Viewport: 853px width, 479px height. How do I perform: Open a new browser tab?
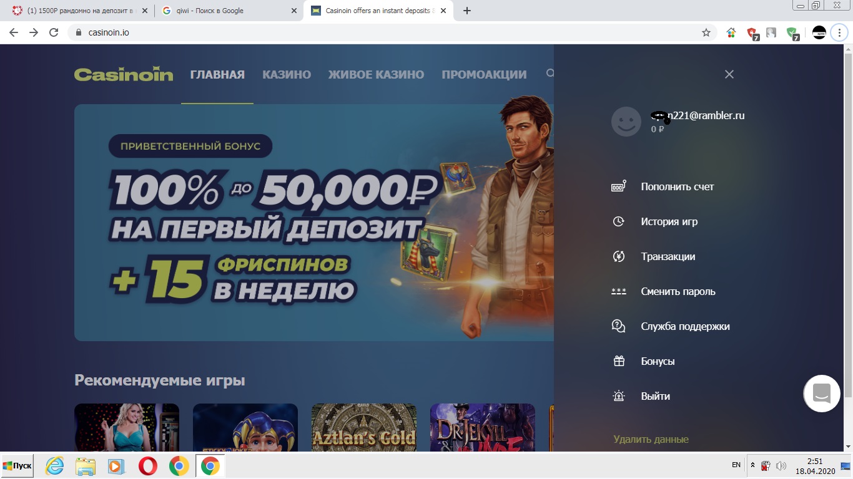(467, 11)
